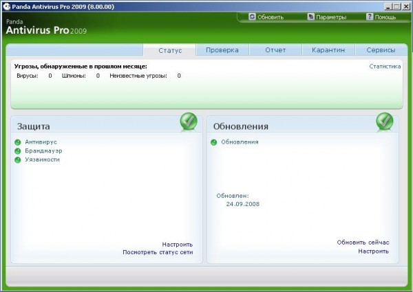Image resolution: width=413 pixels, height=292 pixels.
Task: Open the Сервисы tab
Action: pos(381,50)
